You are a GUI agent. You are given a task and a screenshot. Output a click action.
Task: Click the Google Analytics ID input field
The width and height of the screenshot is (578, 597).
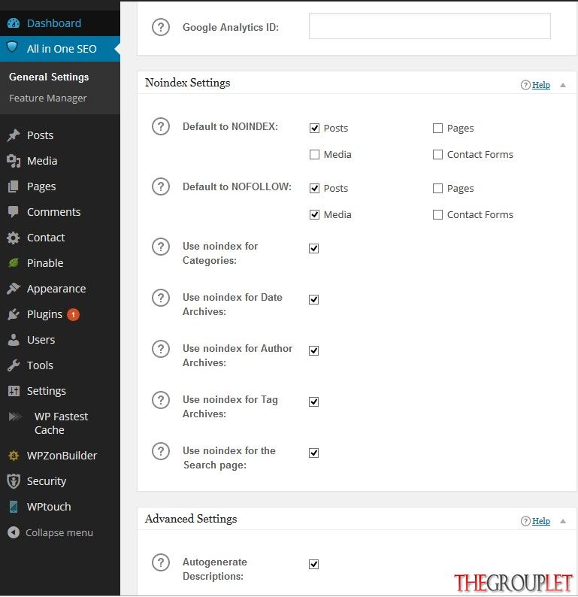pyautogui.click(x=430, y=26)
